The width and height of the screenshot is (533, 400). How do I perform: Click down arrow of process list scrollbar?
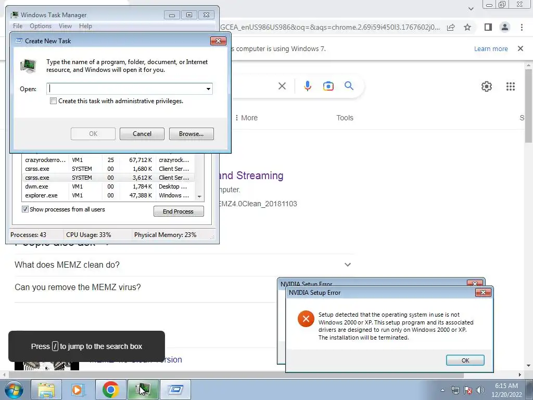(199, 196)
